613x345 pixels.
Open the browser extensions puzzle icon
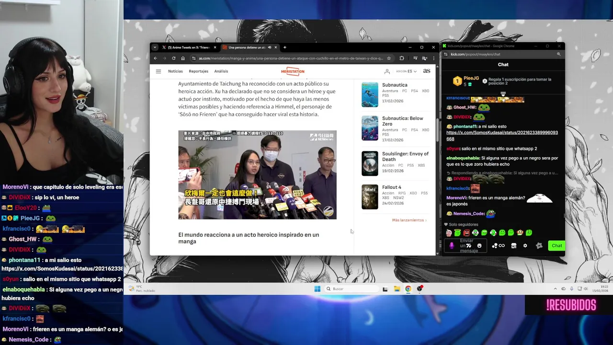pos(402,58)
